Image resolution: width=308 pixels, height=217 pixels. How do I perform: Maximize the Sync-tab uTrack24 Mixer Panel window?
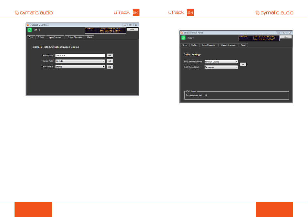[x=130, y=25]
